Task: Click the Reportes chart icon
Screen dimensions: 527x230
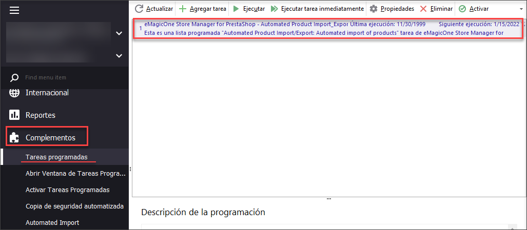Action: 14,115
